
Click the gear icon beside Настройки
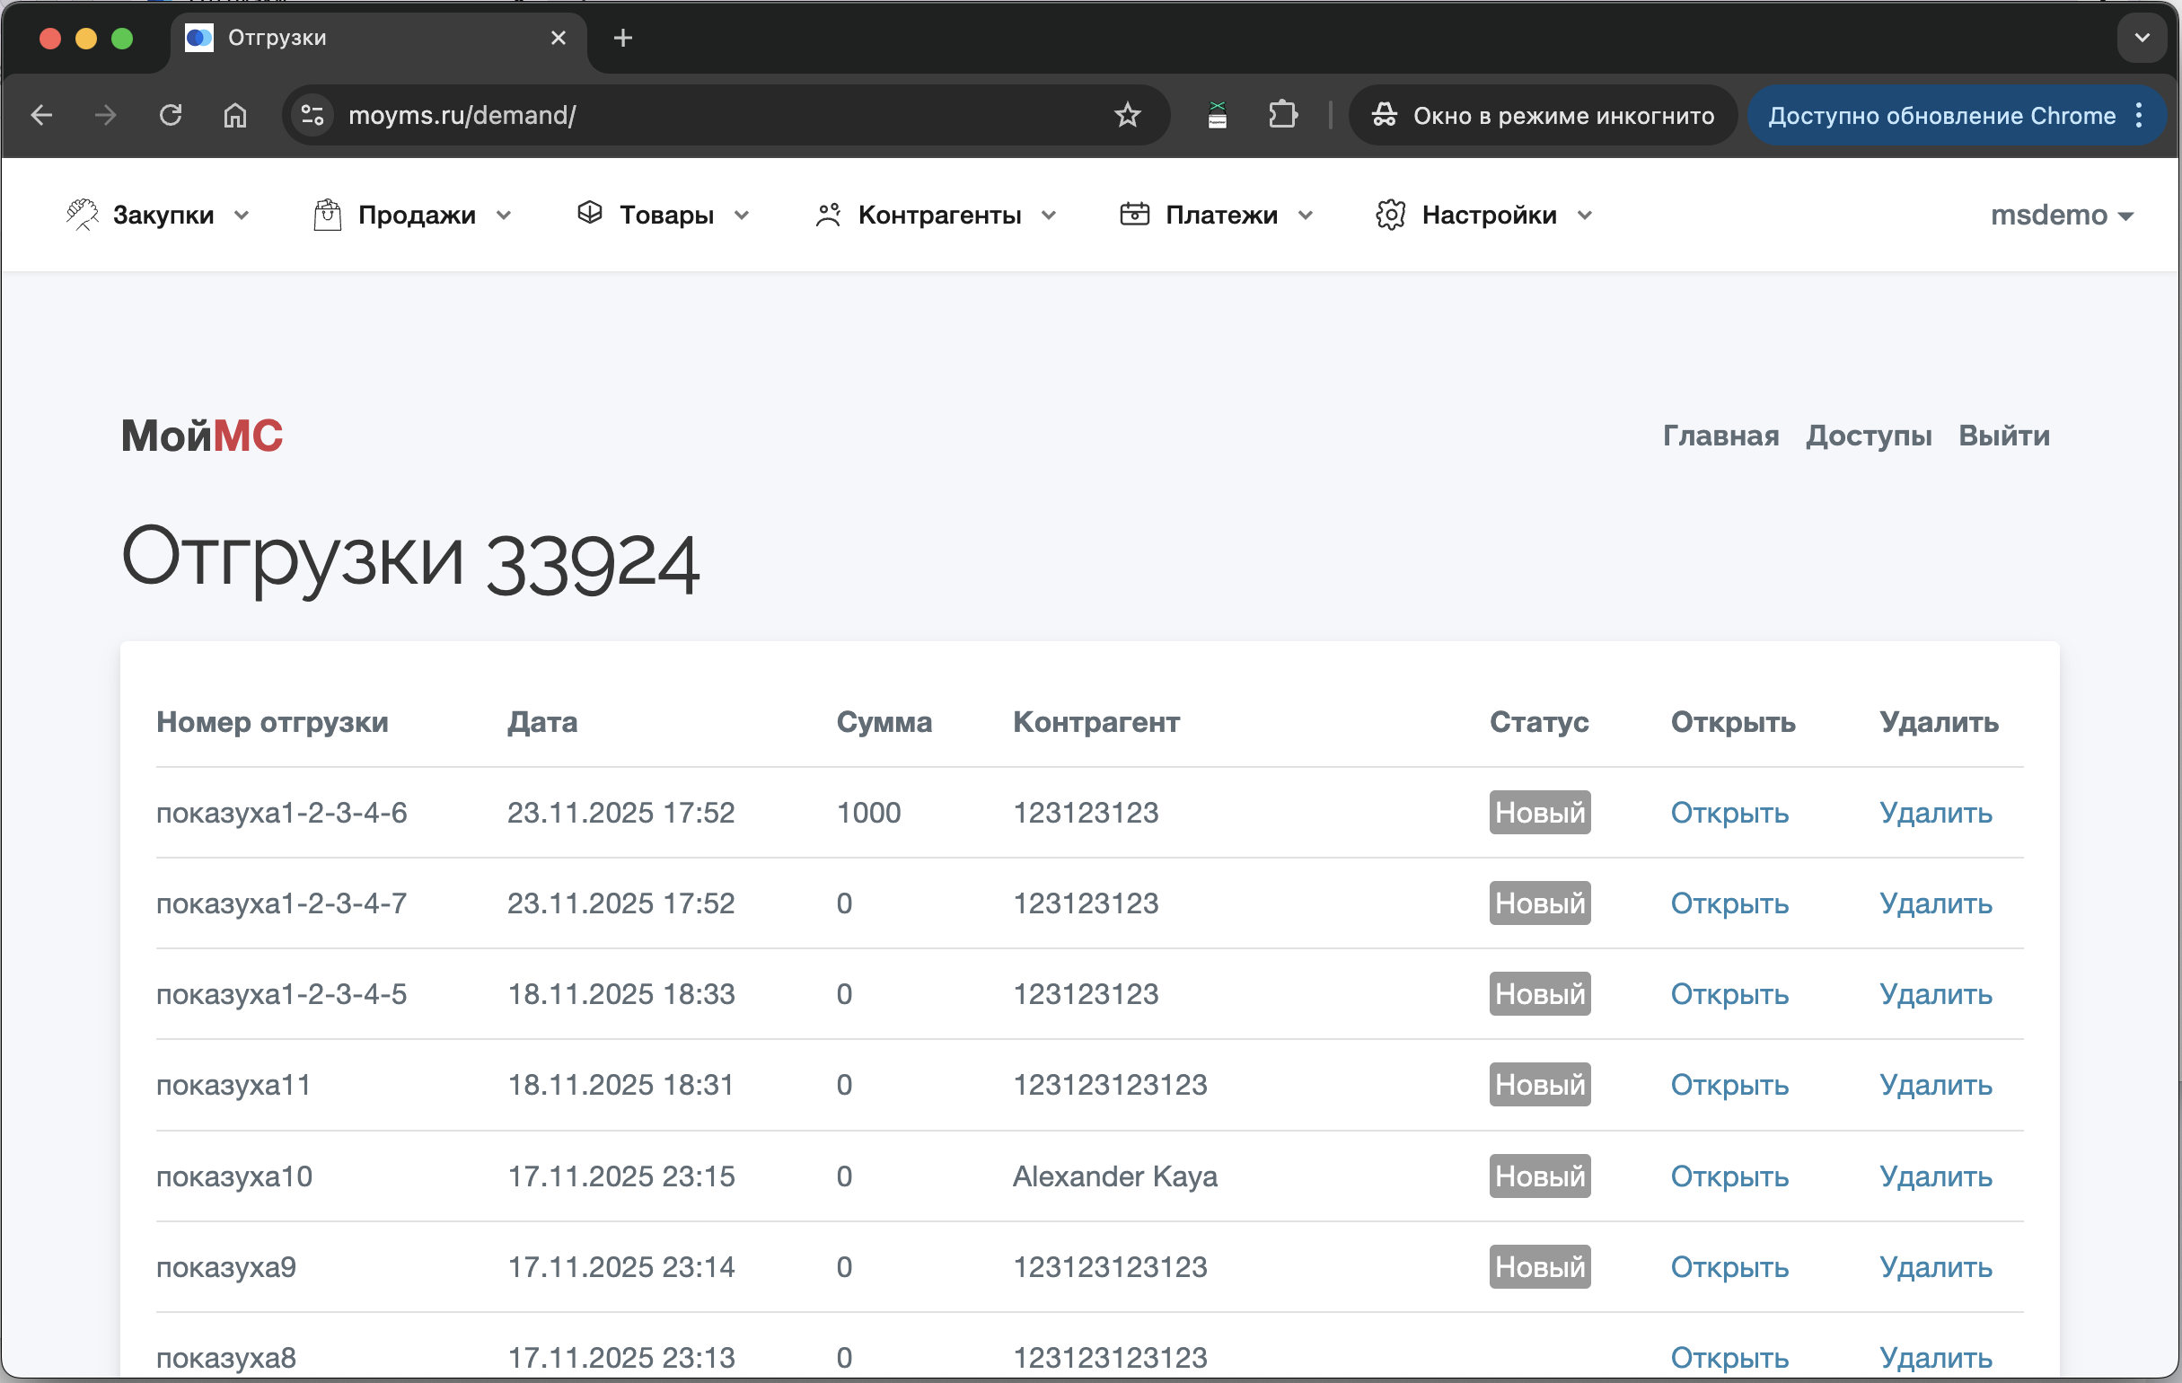coord(1390,215)
